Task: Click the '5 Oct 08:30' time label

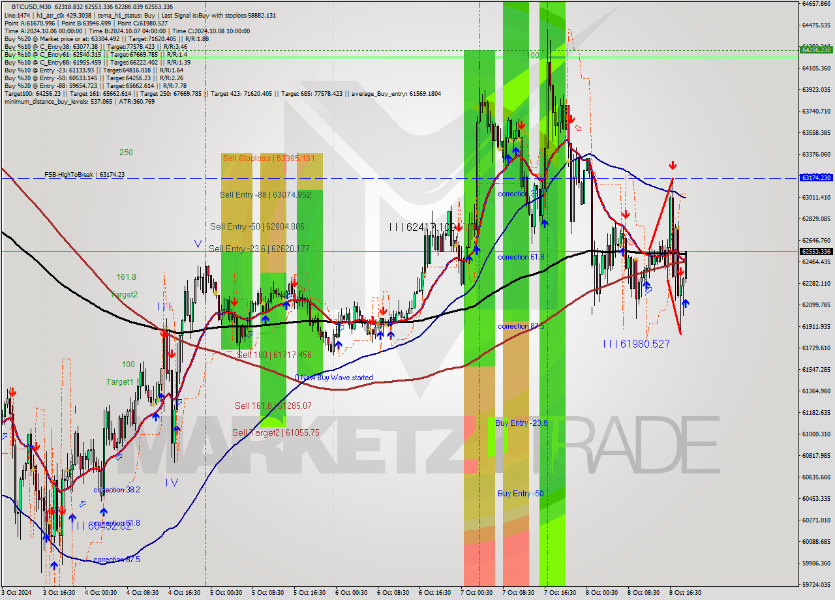Action: (268, 593)
